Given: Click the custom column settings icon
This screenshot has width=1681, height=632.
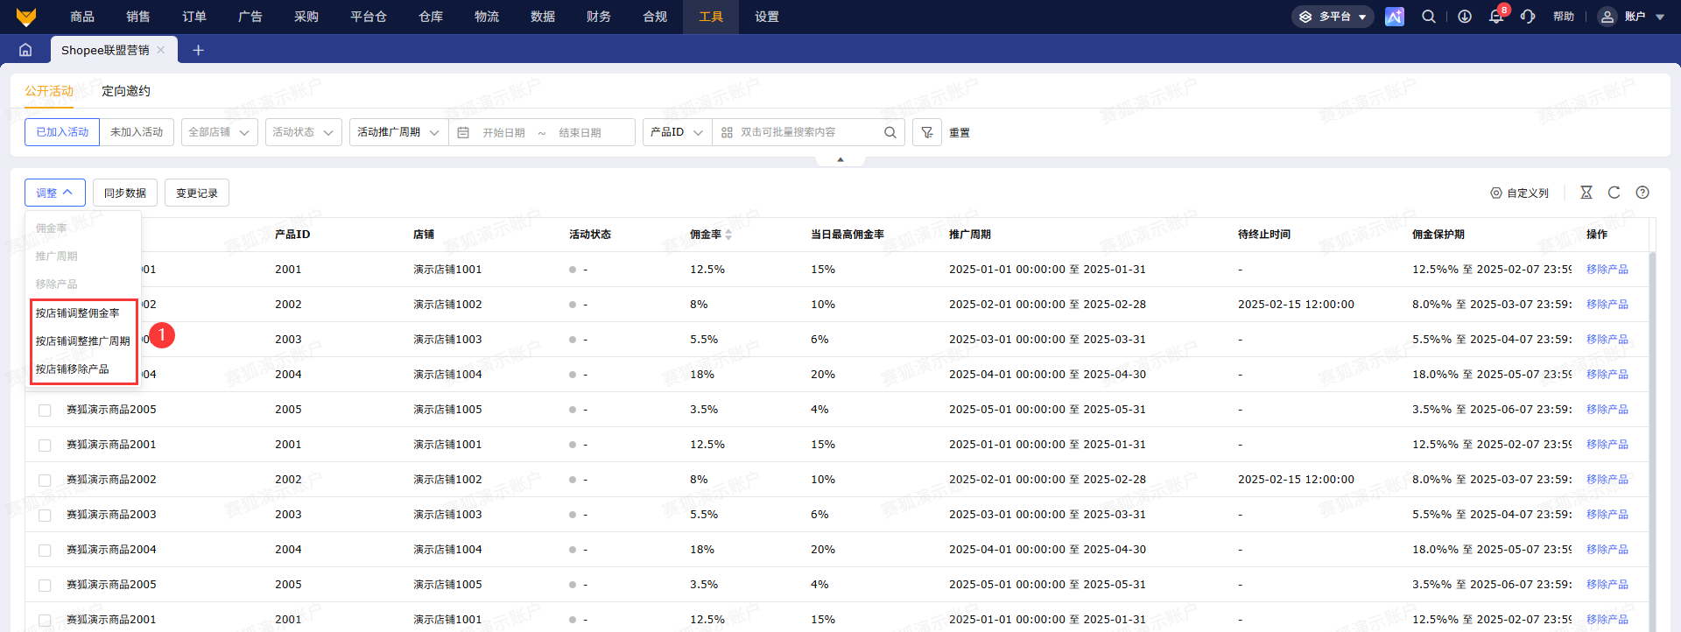Looking at the screenshot, I should 1496,193.
